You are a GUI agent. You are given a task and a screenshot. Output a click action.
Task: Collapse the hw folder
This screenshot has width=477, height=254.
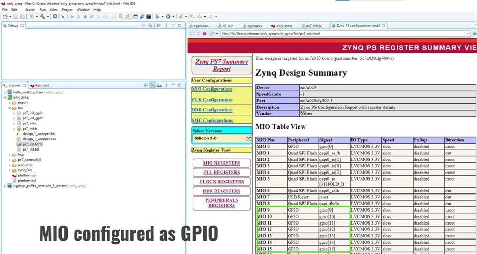pyautogui.click(x=10, y=108)
